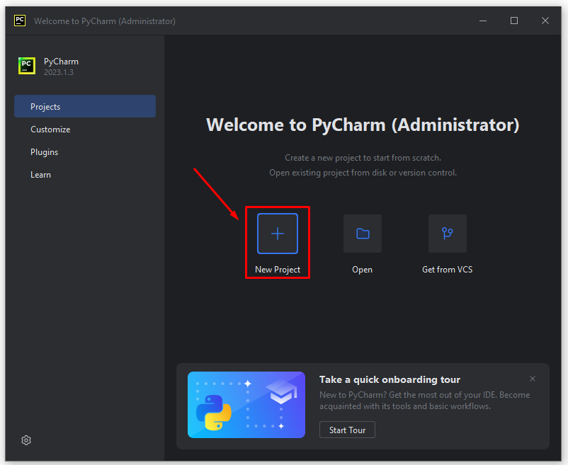Open an existing project via folder icon
Screen dimensions: 568x465
pyautogui.click(x=363, y=234)
